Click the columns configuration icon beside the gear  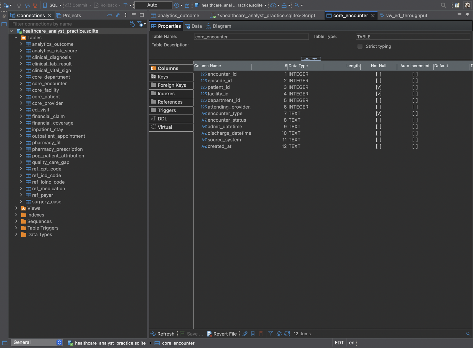[287, 334]
